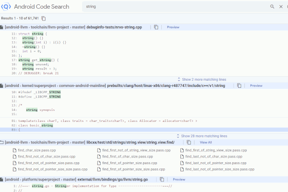The height and width of the screenshot is (192, 288).
Task: Preview the nrvo-string.cpp file
Action: pos(173,27)
